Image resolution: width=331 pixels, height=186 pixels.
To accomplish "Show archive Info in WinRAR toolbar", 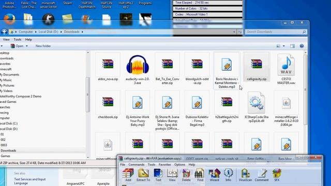I will point(228,175).
